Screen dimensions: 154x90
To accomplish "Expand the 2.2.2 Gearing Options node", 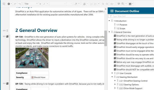I will [x=115, y=84].
